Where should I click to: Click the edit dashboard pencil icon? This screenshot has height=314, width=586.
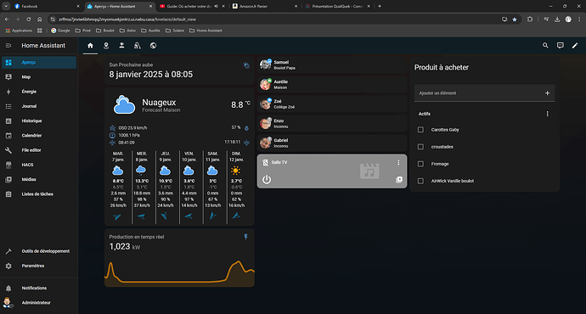click(575, 46)
